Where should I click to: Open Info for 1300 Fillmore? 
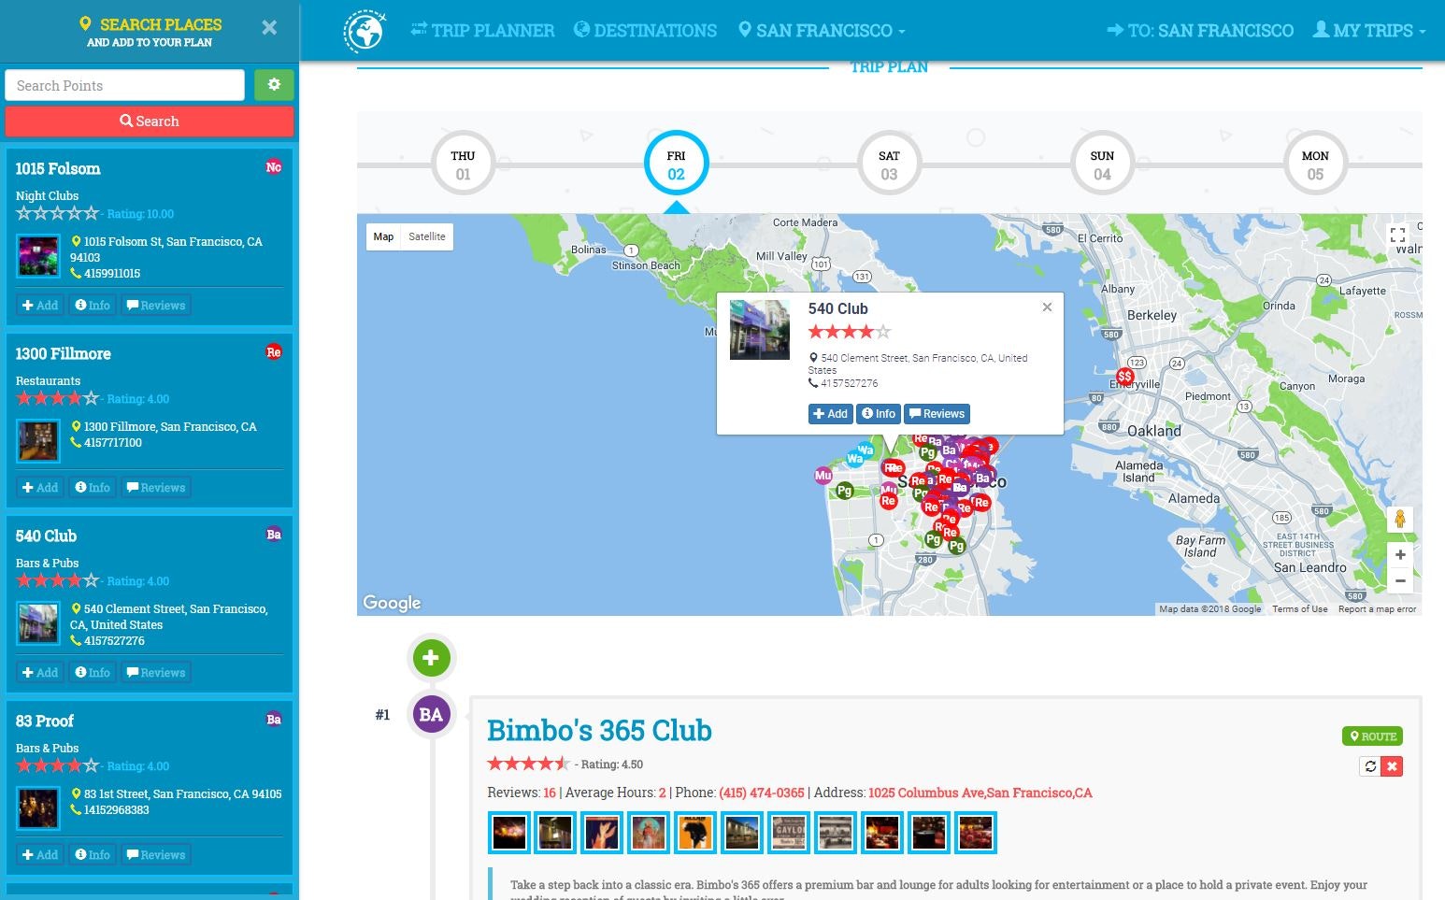93,488
